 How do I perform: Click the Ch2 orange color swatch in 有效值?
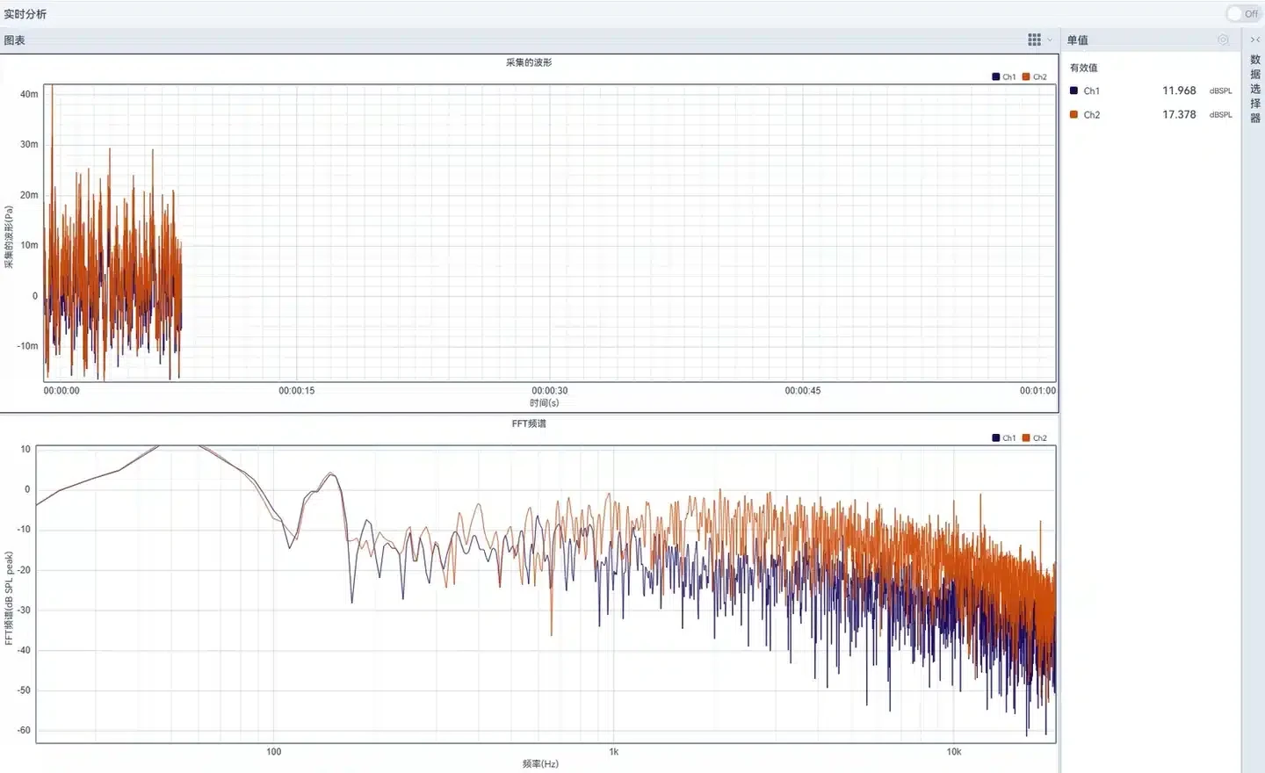pos(1073,114)
